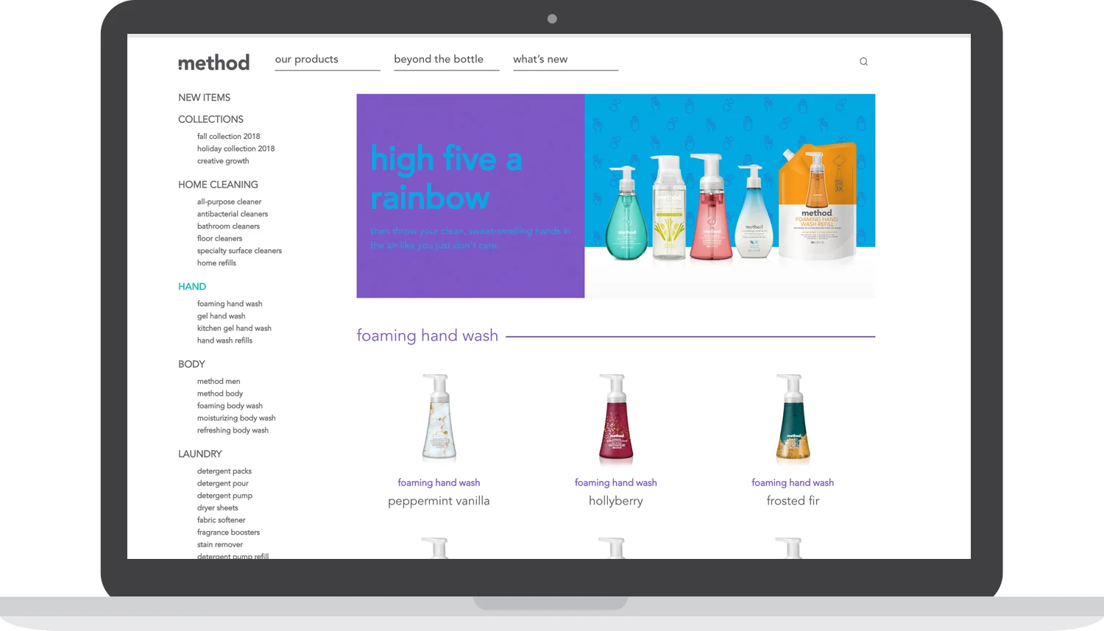Click foaming hand wash label above peppermint vanilla
Viewport: 1104px width, 631px height.
coord(439,483)
